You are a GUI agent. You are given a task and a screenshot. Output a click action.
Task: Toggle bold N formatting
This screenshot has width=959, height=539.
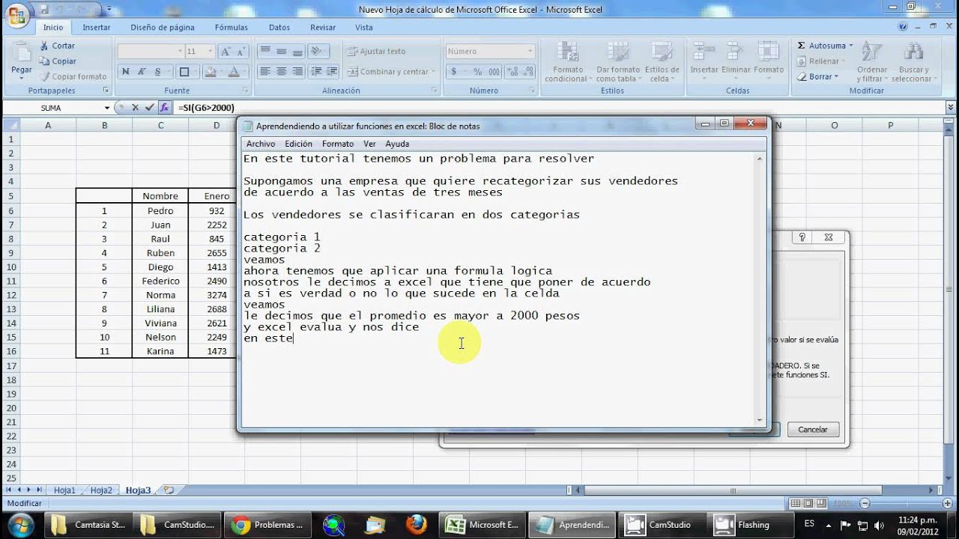(x=125, y=72)
